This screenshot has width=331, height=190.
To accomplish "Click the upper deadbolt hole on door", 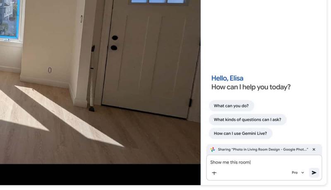I will point(115,38).
